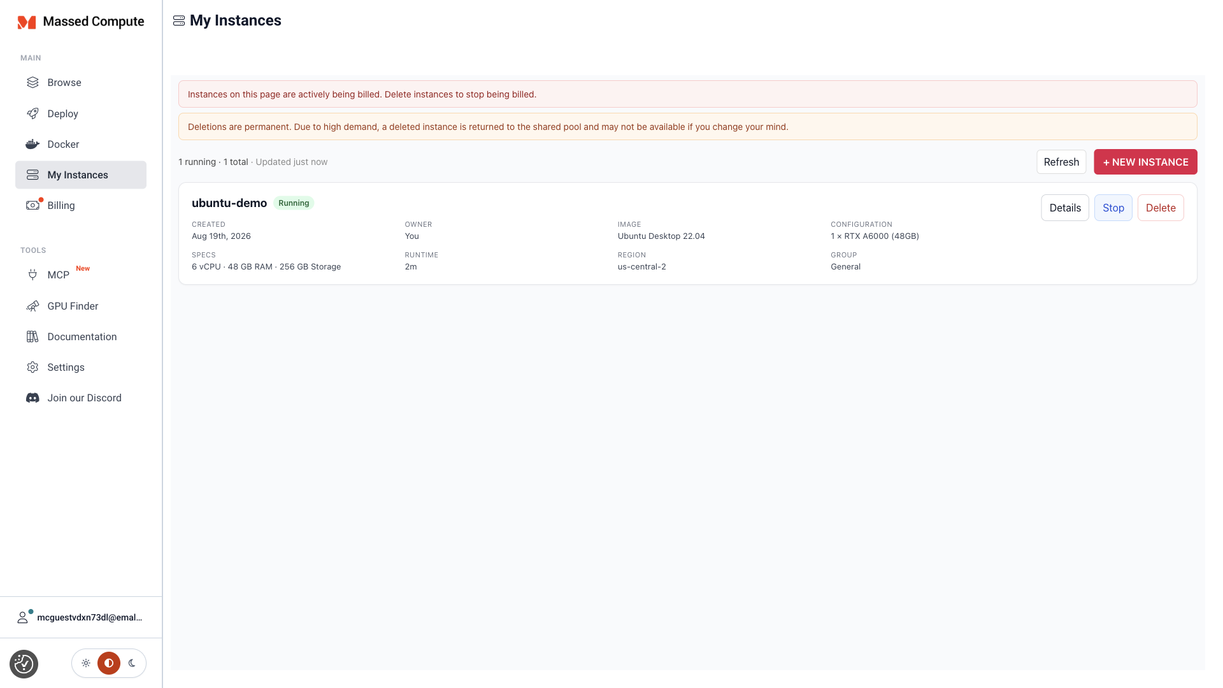The image size is (1223, 688).
Task: Open Documentation link in sidebar
Action: (x=81, y=336)
